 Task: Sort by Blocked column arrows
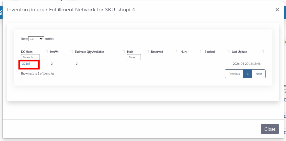(x=229, y=52)
